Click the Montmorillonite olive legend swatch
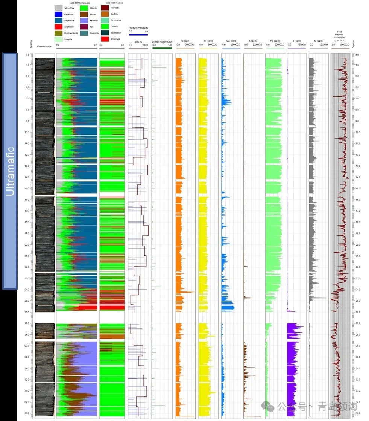The width and height of the screenshot is (369, 421). 58,33
